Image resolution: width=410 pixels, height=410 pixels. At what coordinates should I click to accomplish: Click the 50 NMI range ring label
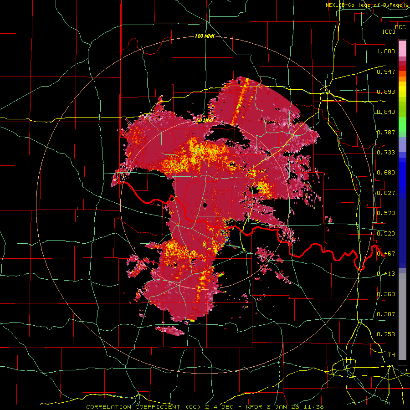click(205, 121)
